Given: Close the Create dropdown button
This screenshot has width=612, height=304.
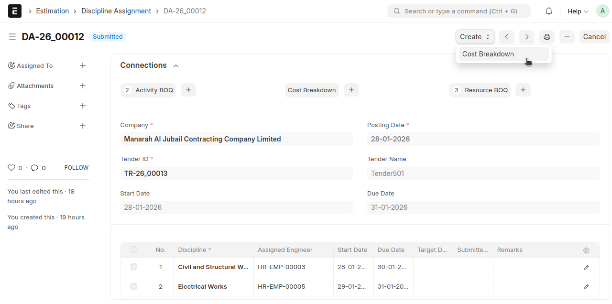Looking at the screenshot, I should (475, 37).
